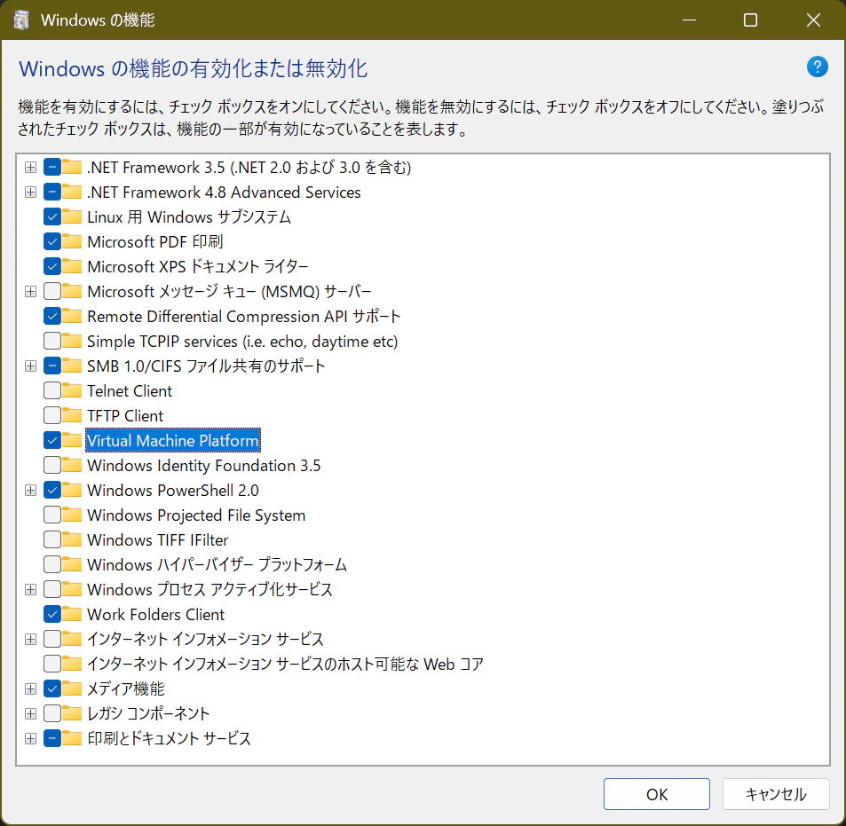The width and height of the screenshot is (846, 826).
Task: Maximize the Windows の機能 window
Action: coord(750,20)
